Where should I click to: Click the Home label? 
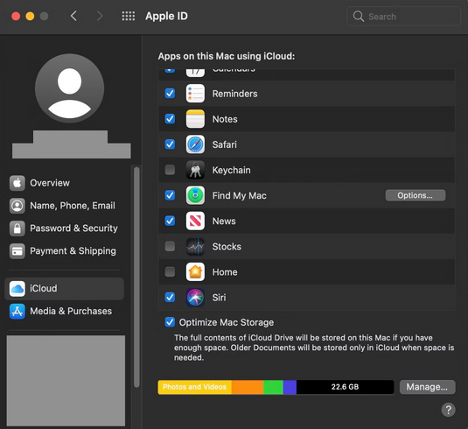225,272
